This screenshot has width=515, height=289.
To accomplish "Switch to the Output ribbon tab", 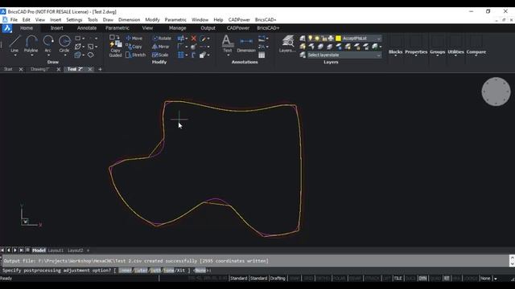I will click(x=208, y=28).
